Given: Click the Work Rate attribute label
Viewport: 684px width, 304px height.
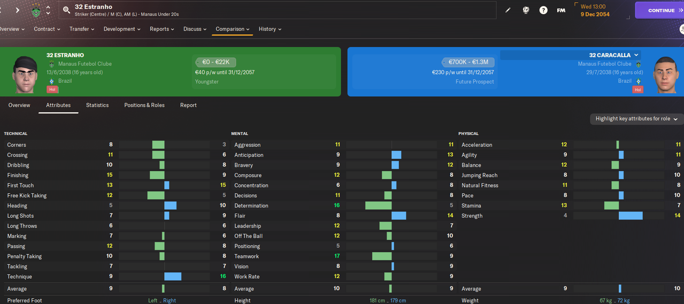Looking at the screenshot, I should pyautogui.click(x=247, y=277).
